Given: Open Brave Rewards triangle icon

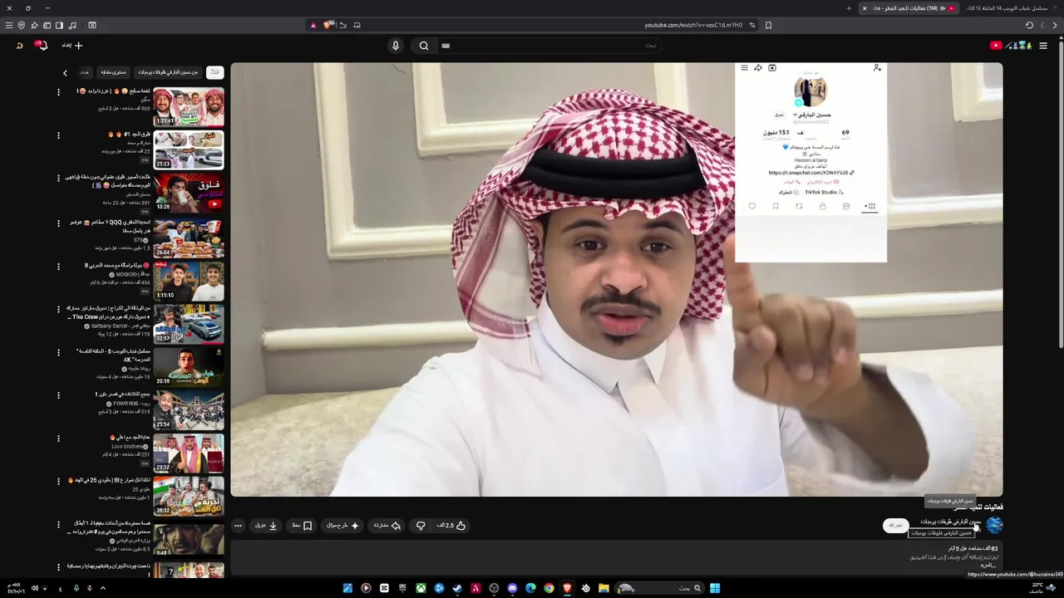Looking at the screenshot, I should tap(313, 25).
